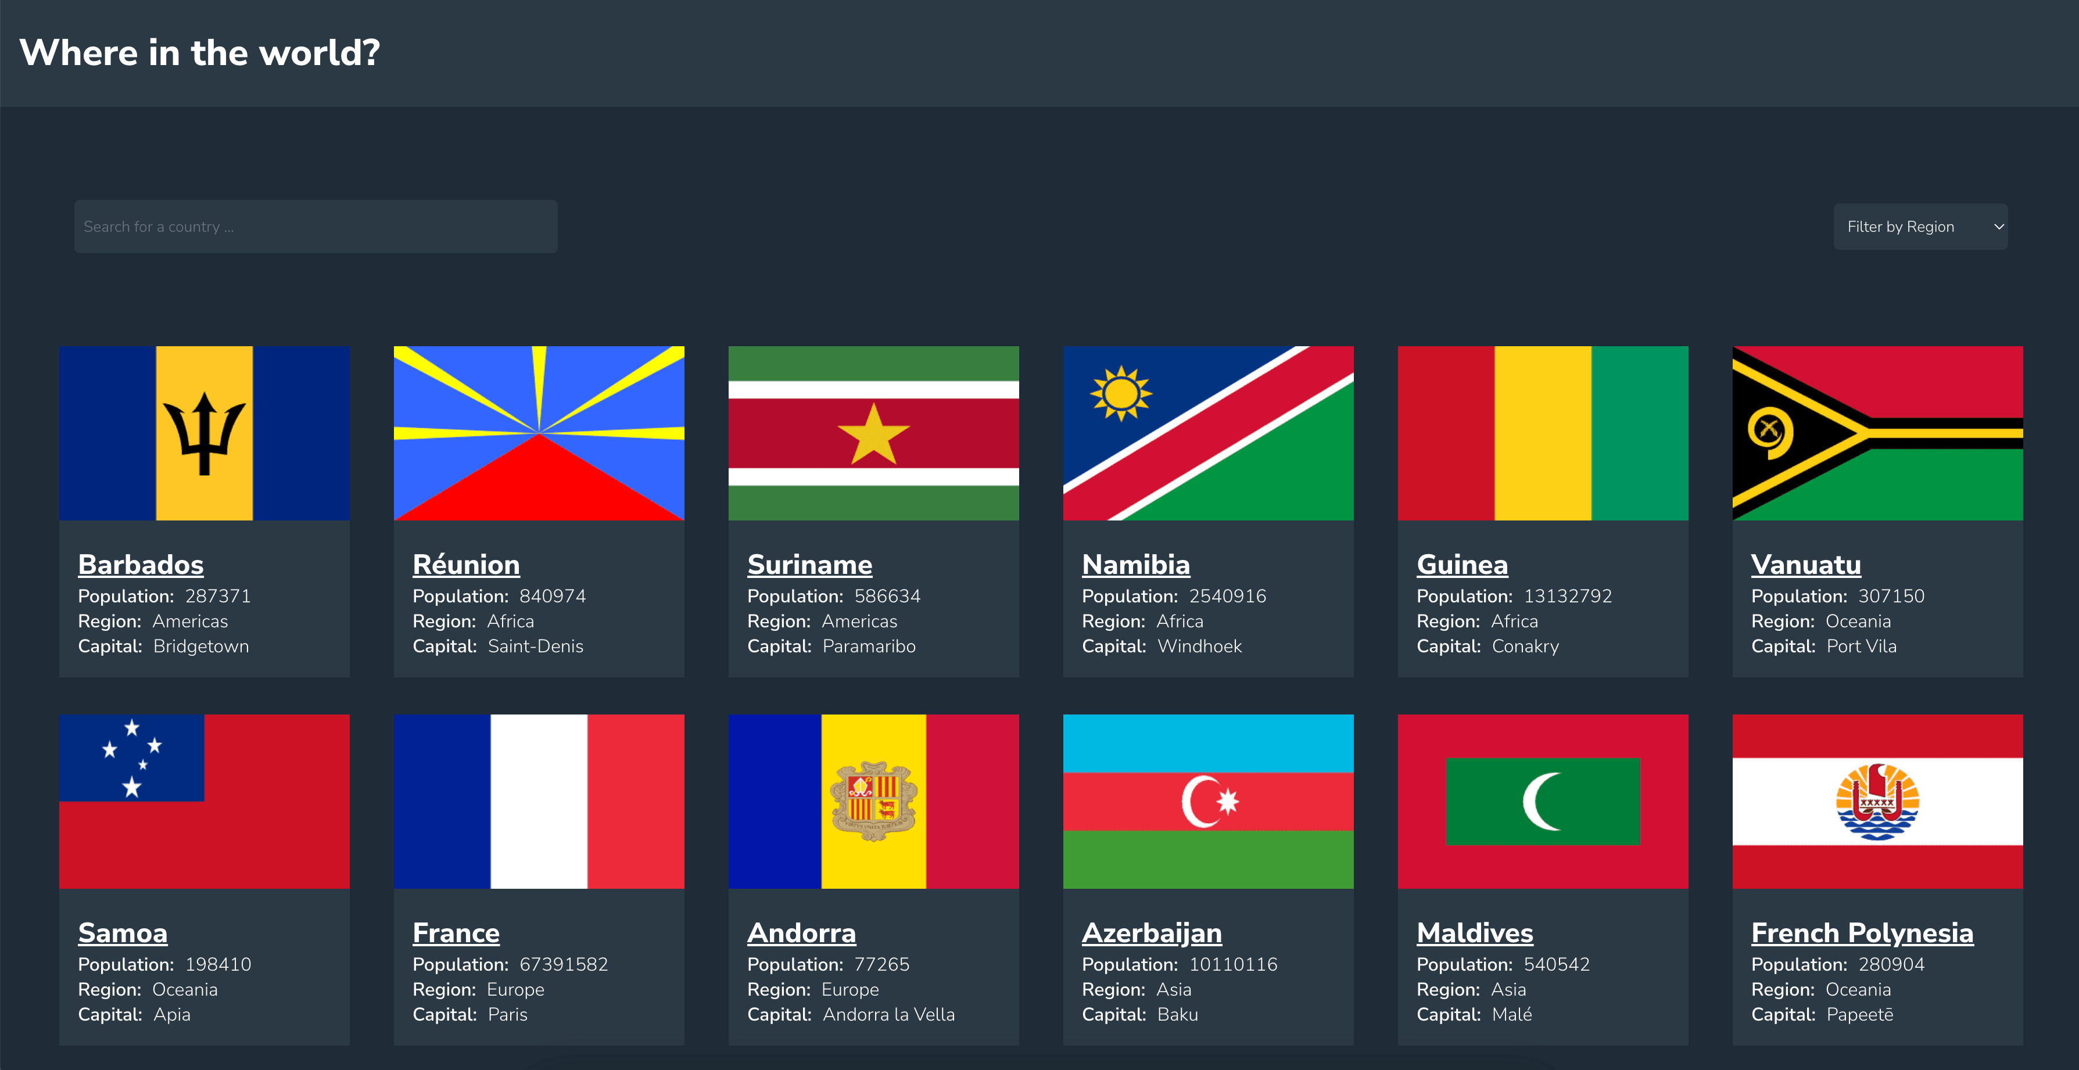The image size is (2079, 1070).
Task: Click the Suriname flag image
Action: pos(873,433)
